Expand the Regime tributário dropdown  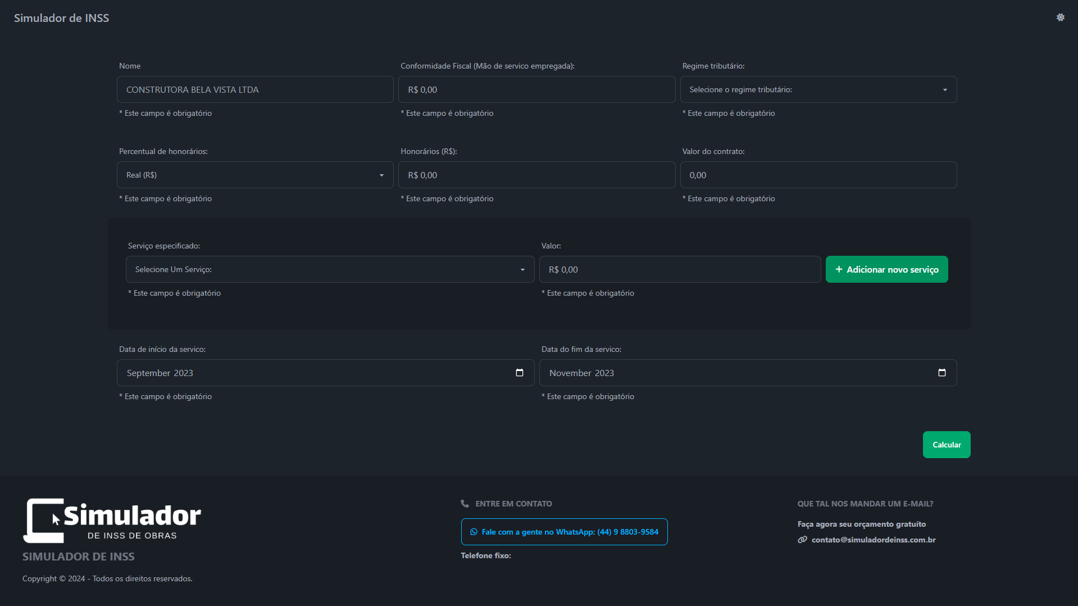click(818, 89)
